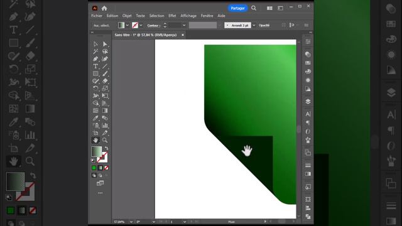Select the Selection (black arrow) tool
This screenshot has width=402, height=226.
[95, 44]
